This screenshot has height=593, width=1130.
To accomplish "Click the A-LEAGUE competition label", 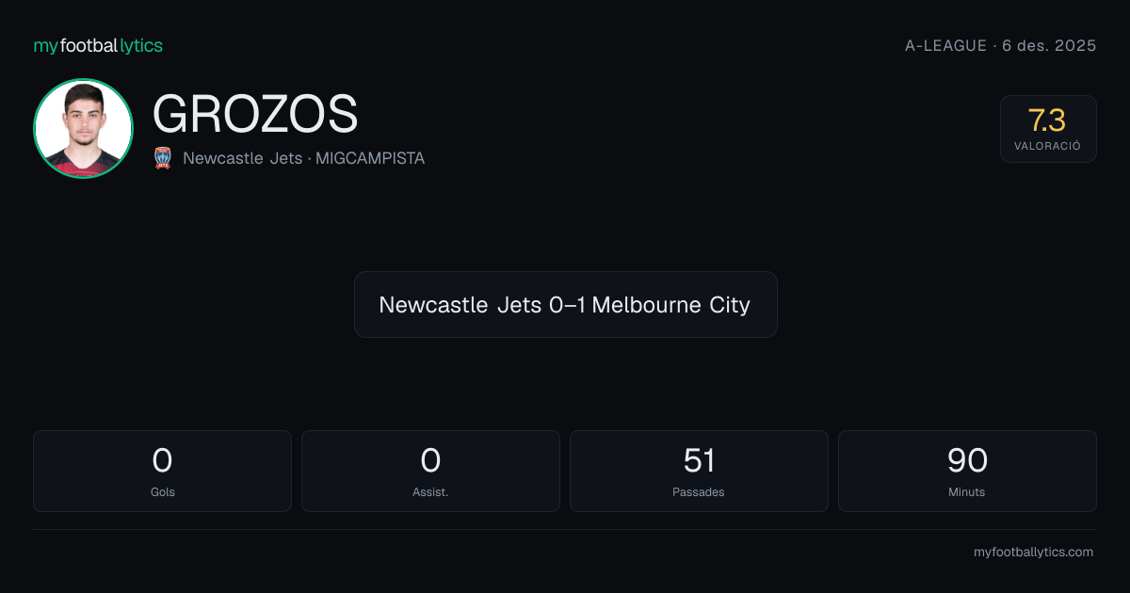I will point(945,45).
